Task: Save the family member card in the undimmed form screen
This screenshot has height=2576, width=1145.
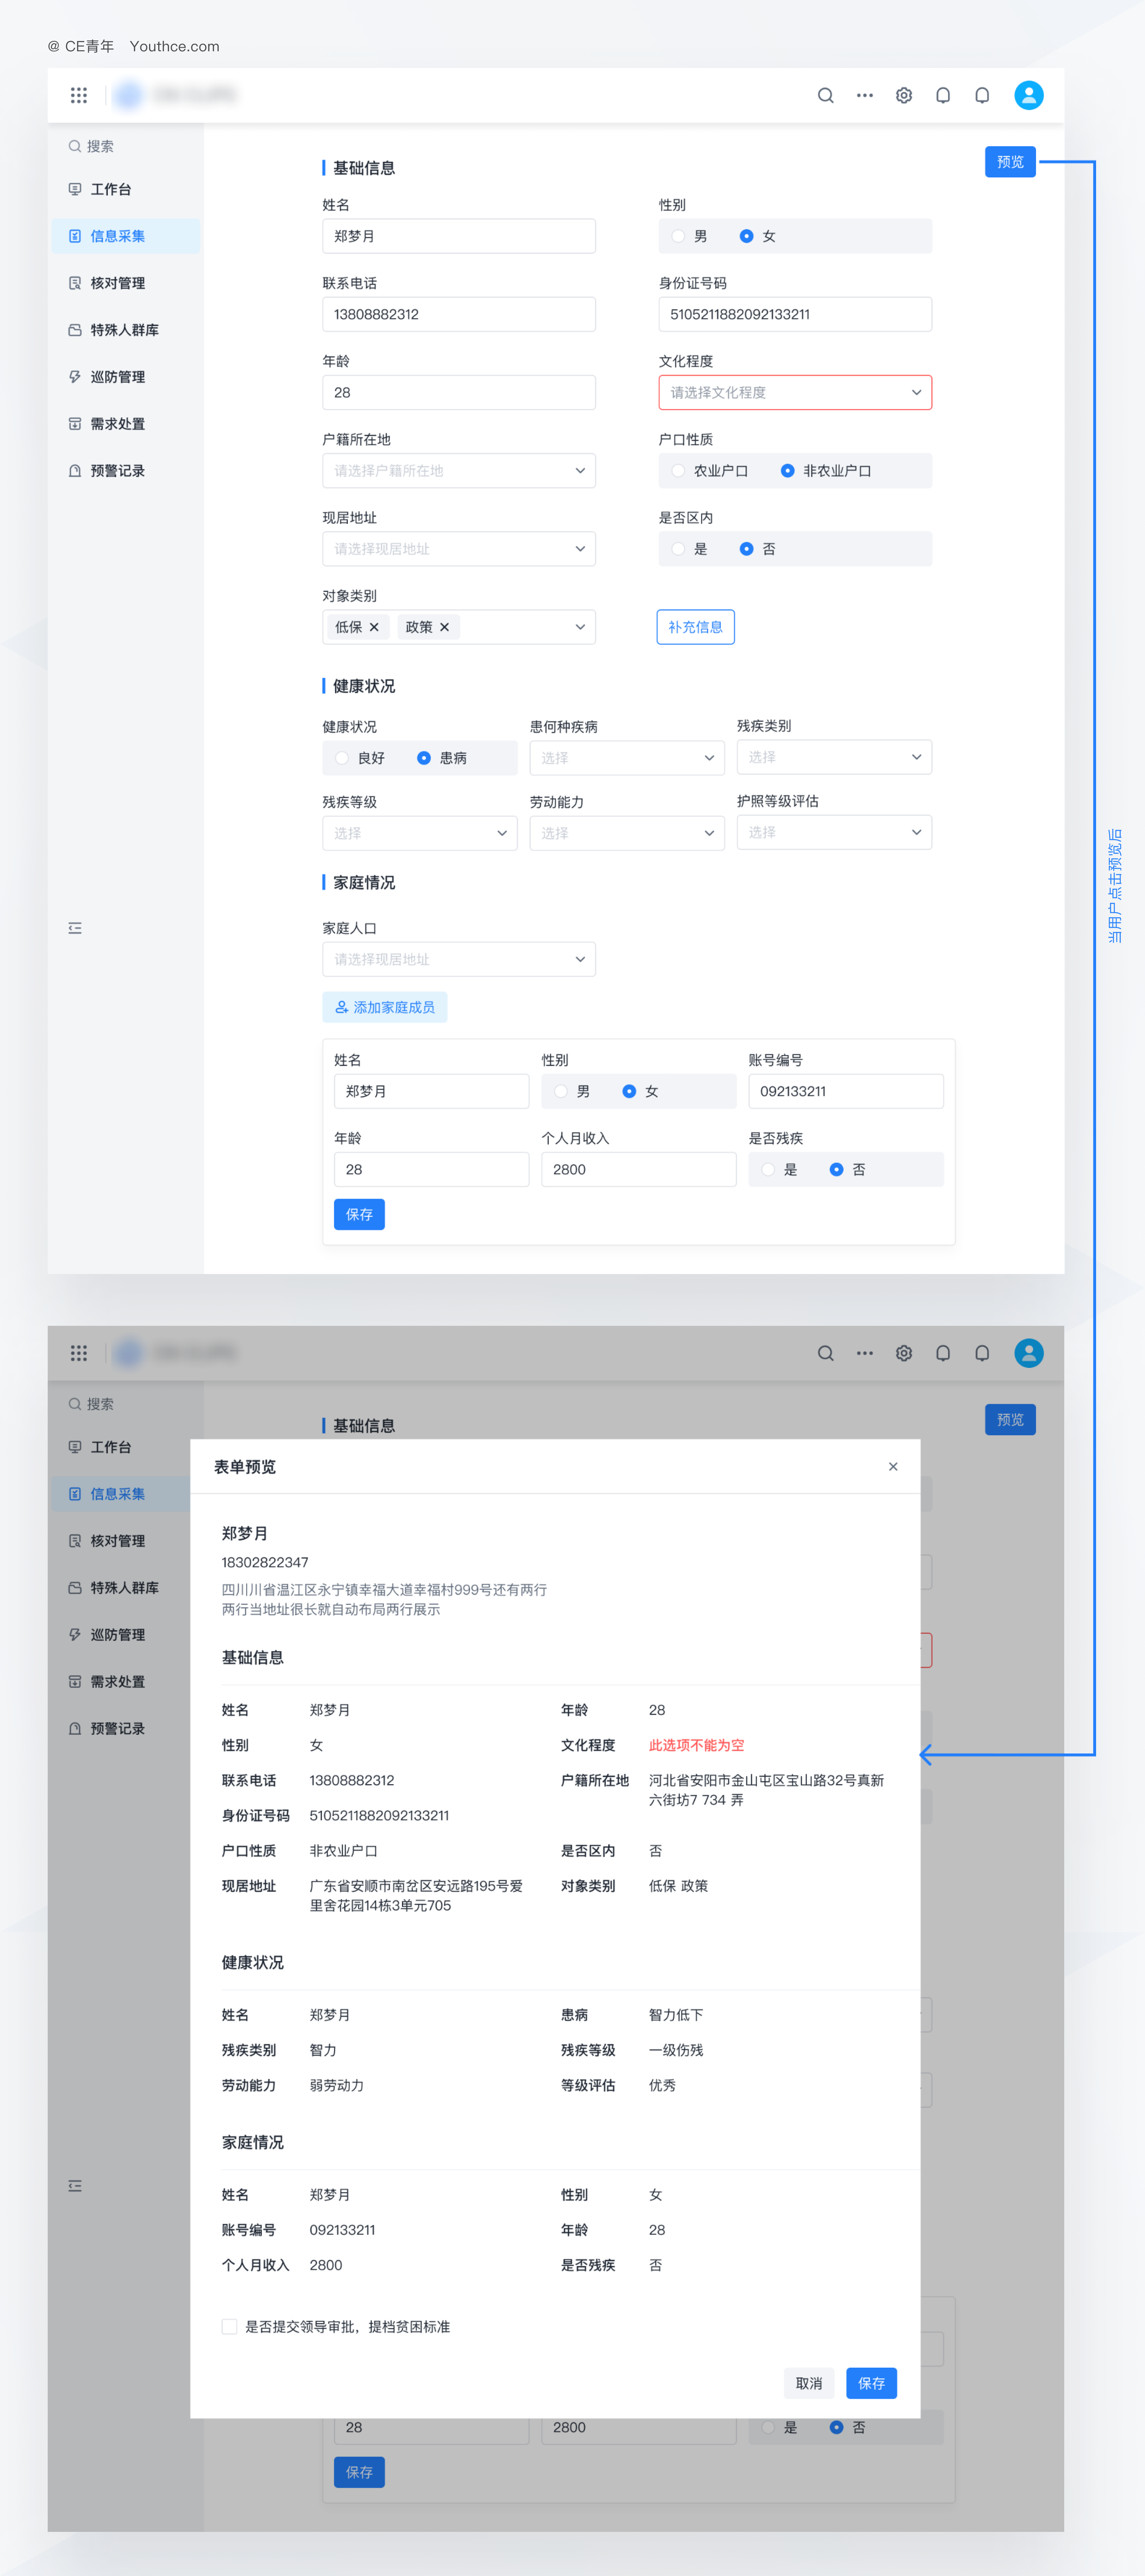Action: 359,1214
